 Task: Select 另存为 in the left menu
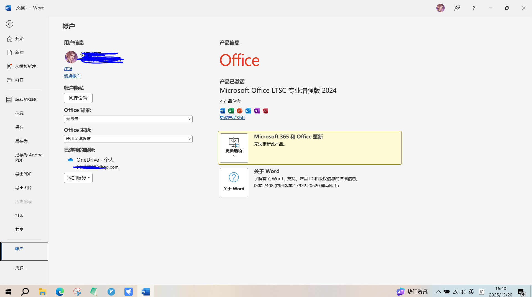[x=21, y=141]
